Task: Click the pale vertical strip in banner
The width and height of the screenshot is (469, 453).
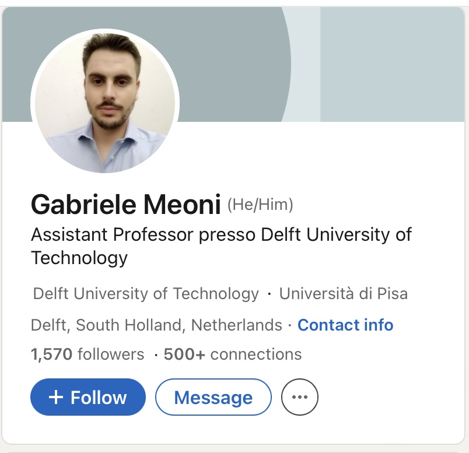Action: point(306,64)
